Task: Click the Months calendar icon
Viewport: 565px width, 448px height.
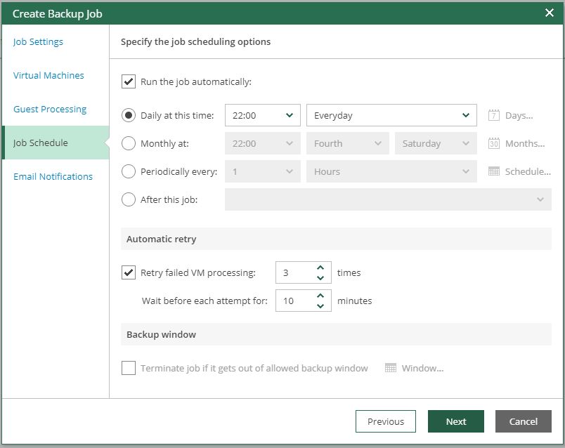Action: (493, 143)
